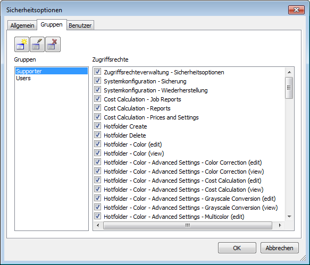Click the create new group icon
The image size is (310, 265).
click(x=22, y=44)
